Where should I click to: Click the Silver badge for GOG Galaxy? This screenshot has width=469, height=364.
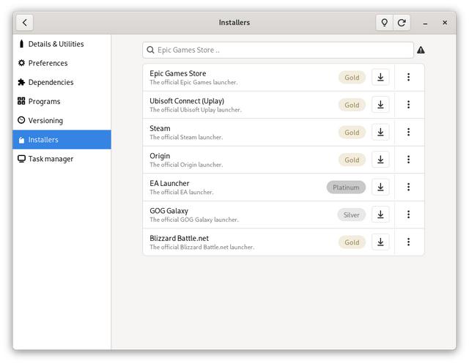point(352,215)
